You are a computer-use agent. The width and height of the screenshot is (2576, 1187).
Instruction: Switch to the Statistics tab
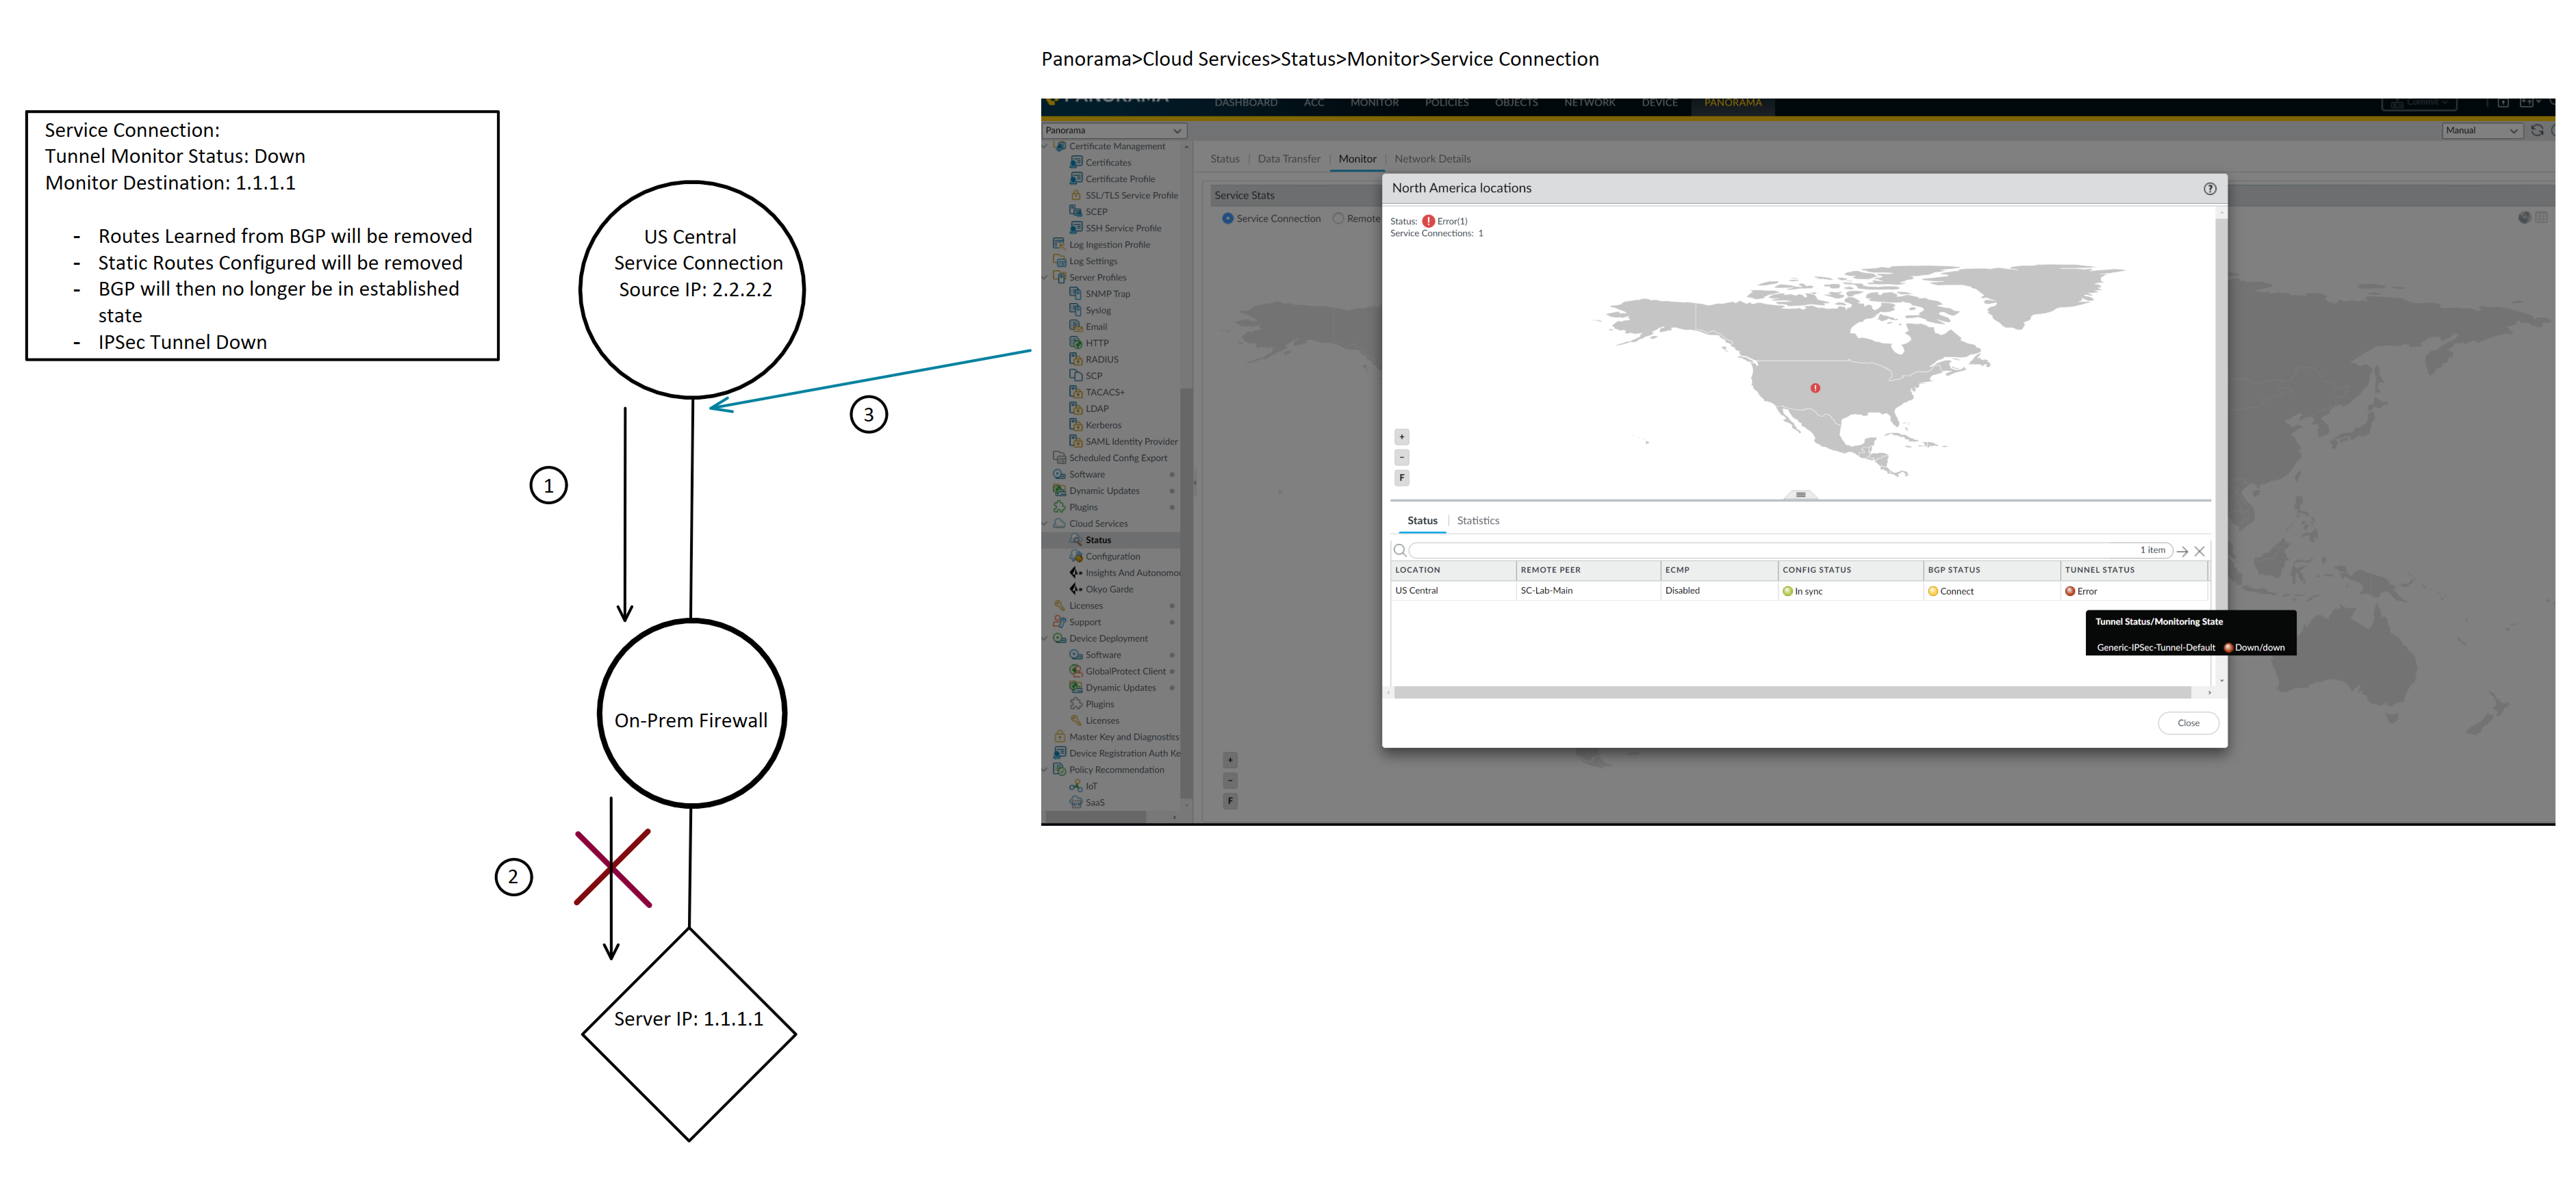1478,521
